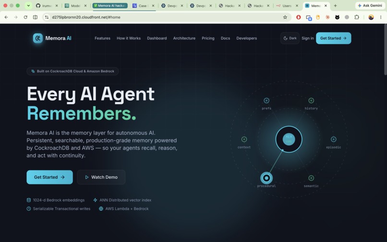This screenshot has width=387, height=242.
Task: Go back using the browser back arrow
Action: click(6, 17)
